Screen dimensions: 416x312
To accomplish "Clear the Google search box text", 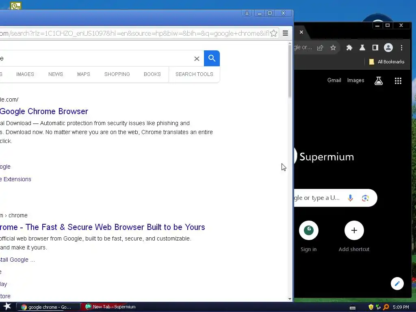I will [x=197, y=58].
